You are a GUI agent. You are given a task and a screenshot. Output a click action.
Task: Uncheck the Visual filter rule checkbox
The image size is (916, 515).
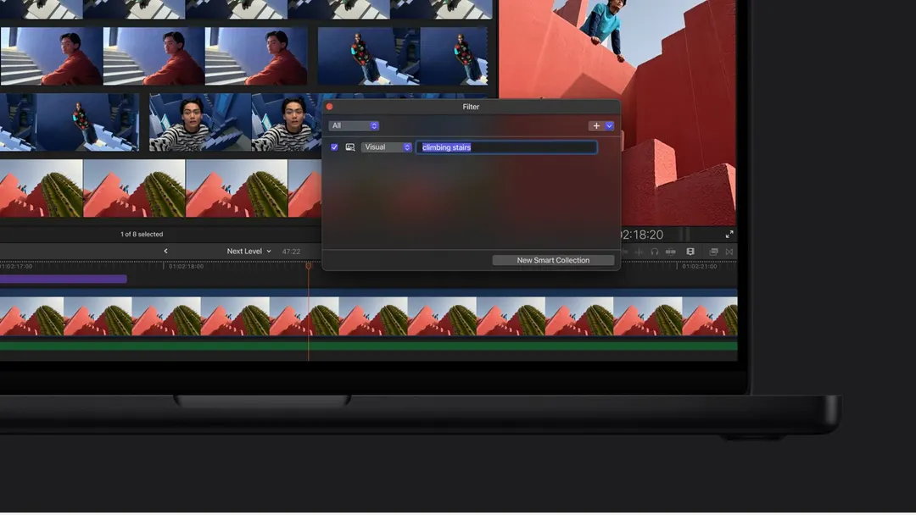tap(334, 147)
